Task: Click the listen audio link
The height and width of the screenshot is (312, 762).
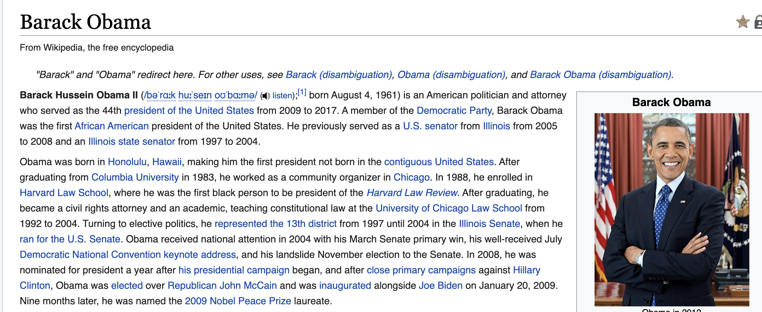Action: click(282, 96)
